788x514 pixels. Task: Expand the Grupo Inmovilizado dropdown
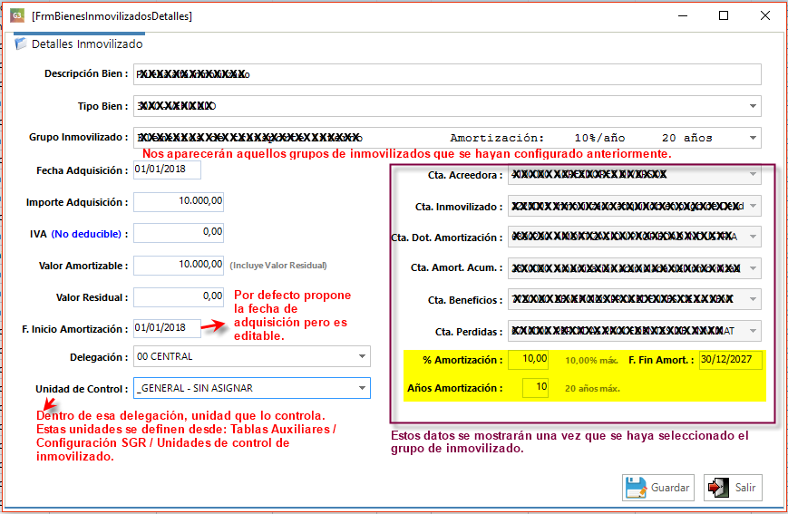coord(753,138)
